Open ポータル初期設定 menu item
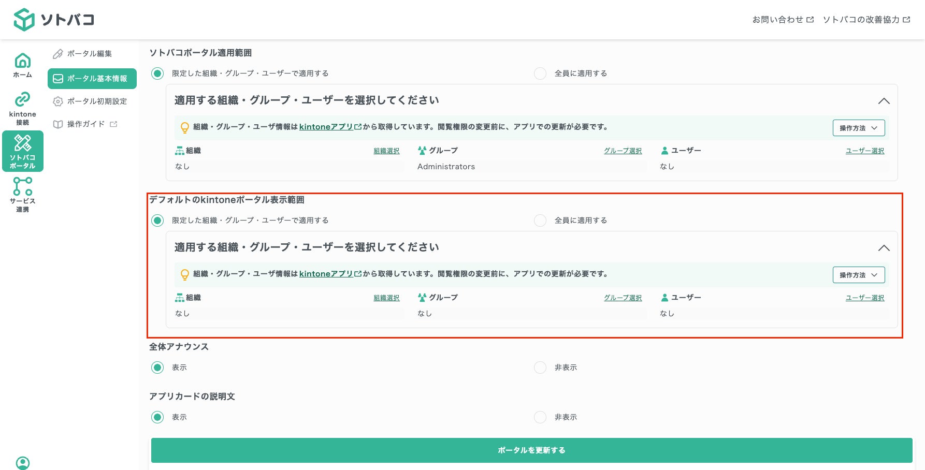Screen dimensions: 925x470 click(96, 101)
